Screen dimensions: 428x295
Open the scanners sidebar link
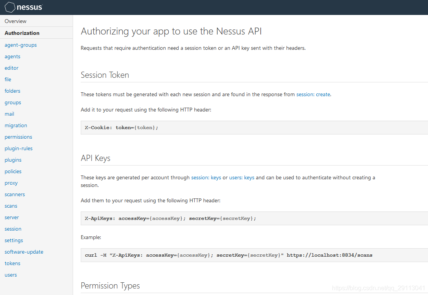coord(15,194)
